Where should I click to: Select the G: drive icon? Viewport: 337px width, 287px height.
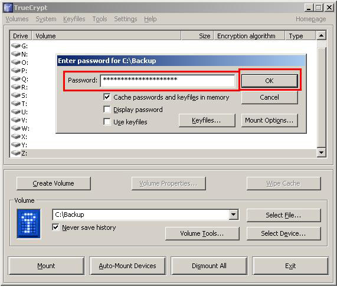[16, 45]
